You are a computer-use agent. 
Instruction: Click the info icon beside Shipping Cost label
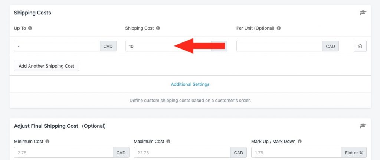(x=158, y=28)
